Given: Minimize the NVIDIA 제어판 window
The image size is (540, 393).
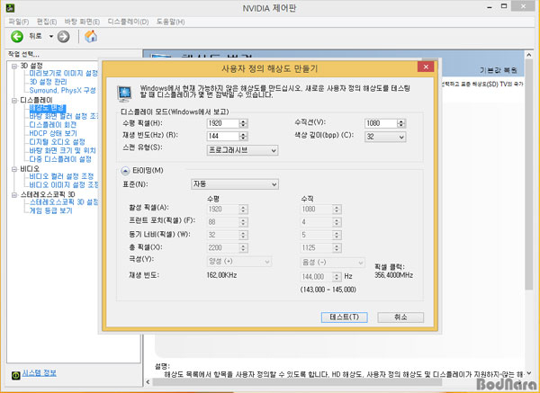Looking at the screenshot, I should (490, 7).
